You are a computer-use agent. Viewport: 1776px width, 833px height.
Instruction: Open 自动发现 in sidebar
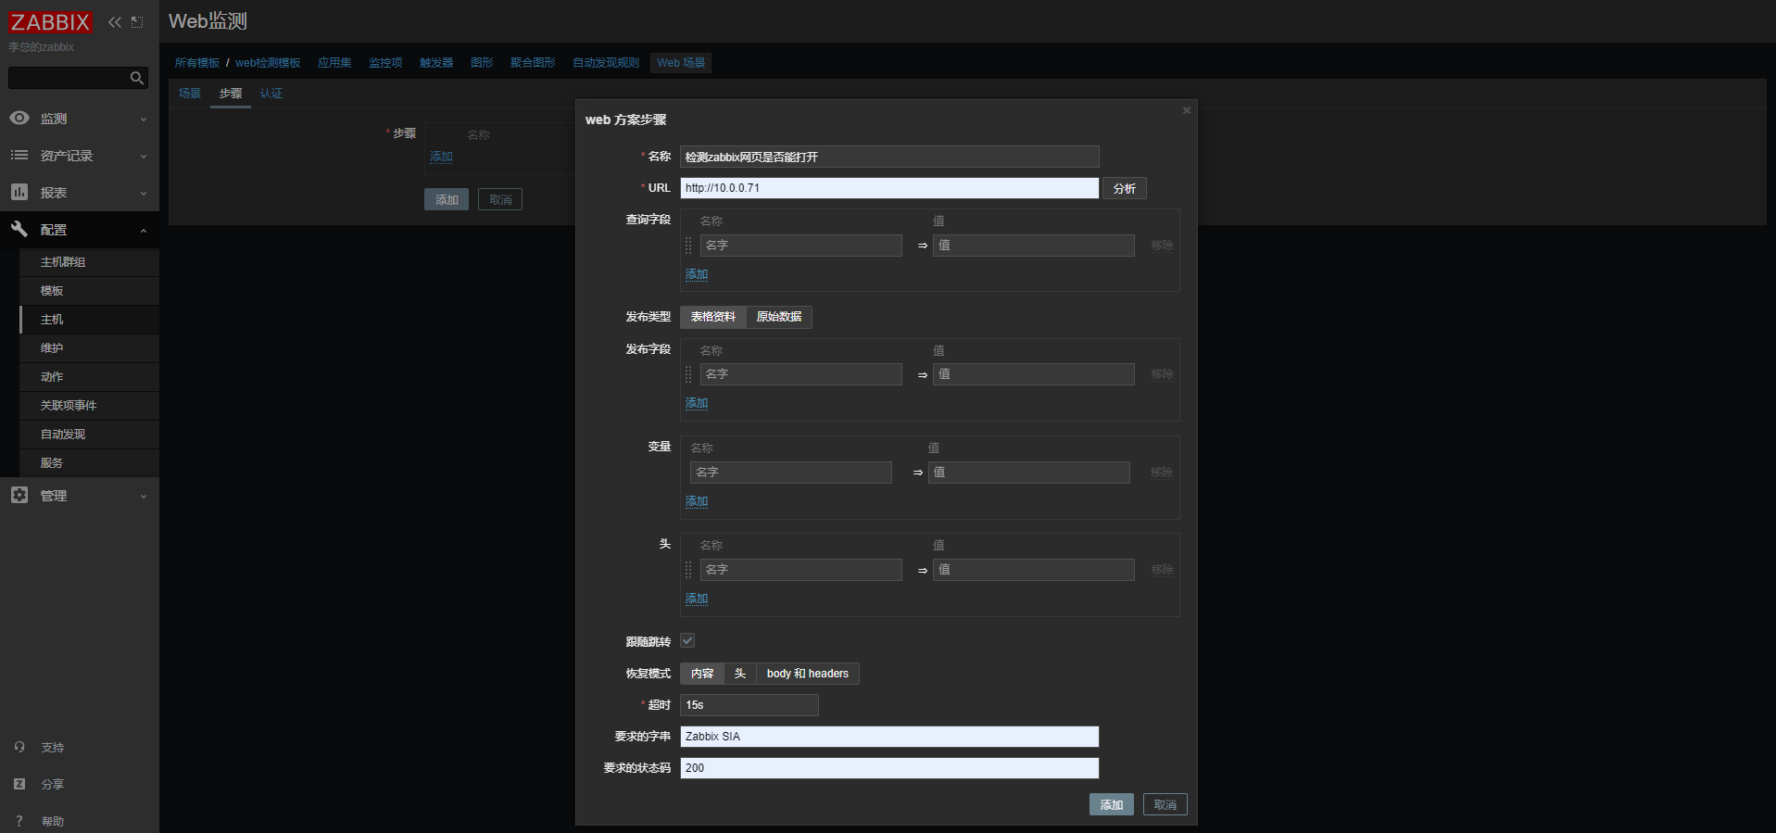pos(89,435)
